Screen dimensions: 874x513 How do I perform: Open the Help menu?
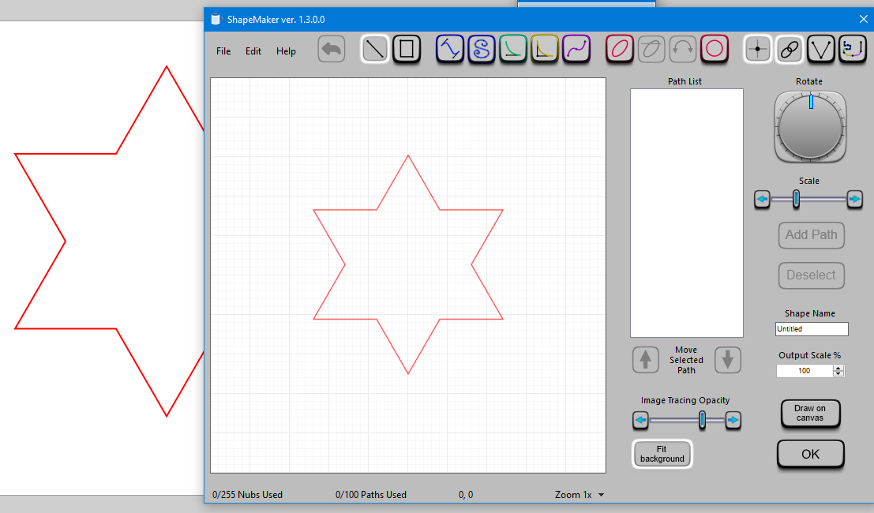[x=286, y=51]
